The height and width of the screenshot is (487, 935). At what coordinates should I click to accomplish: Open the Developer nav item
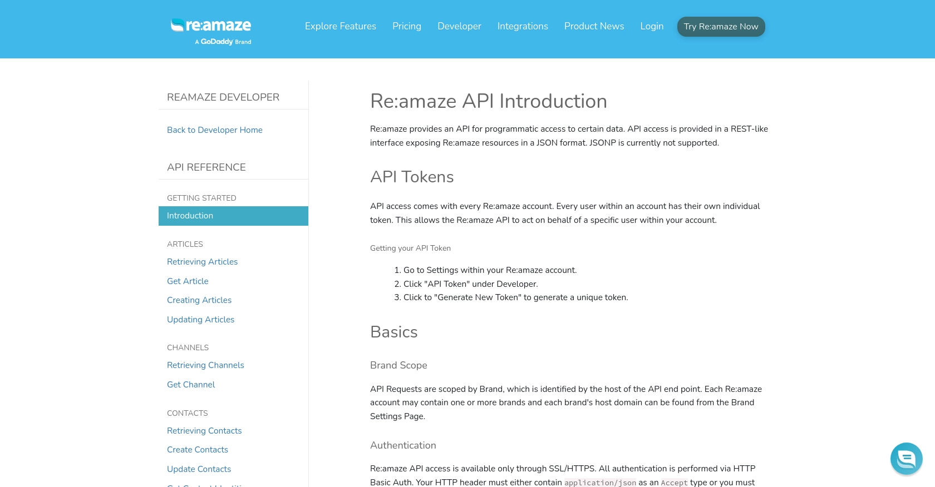pyautogui.click(x=459, y=26)
